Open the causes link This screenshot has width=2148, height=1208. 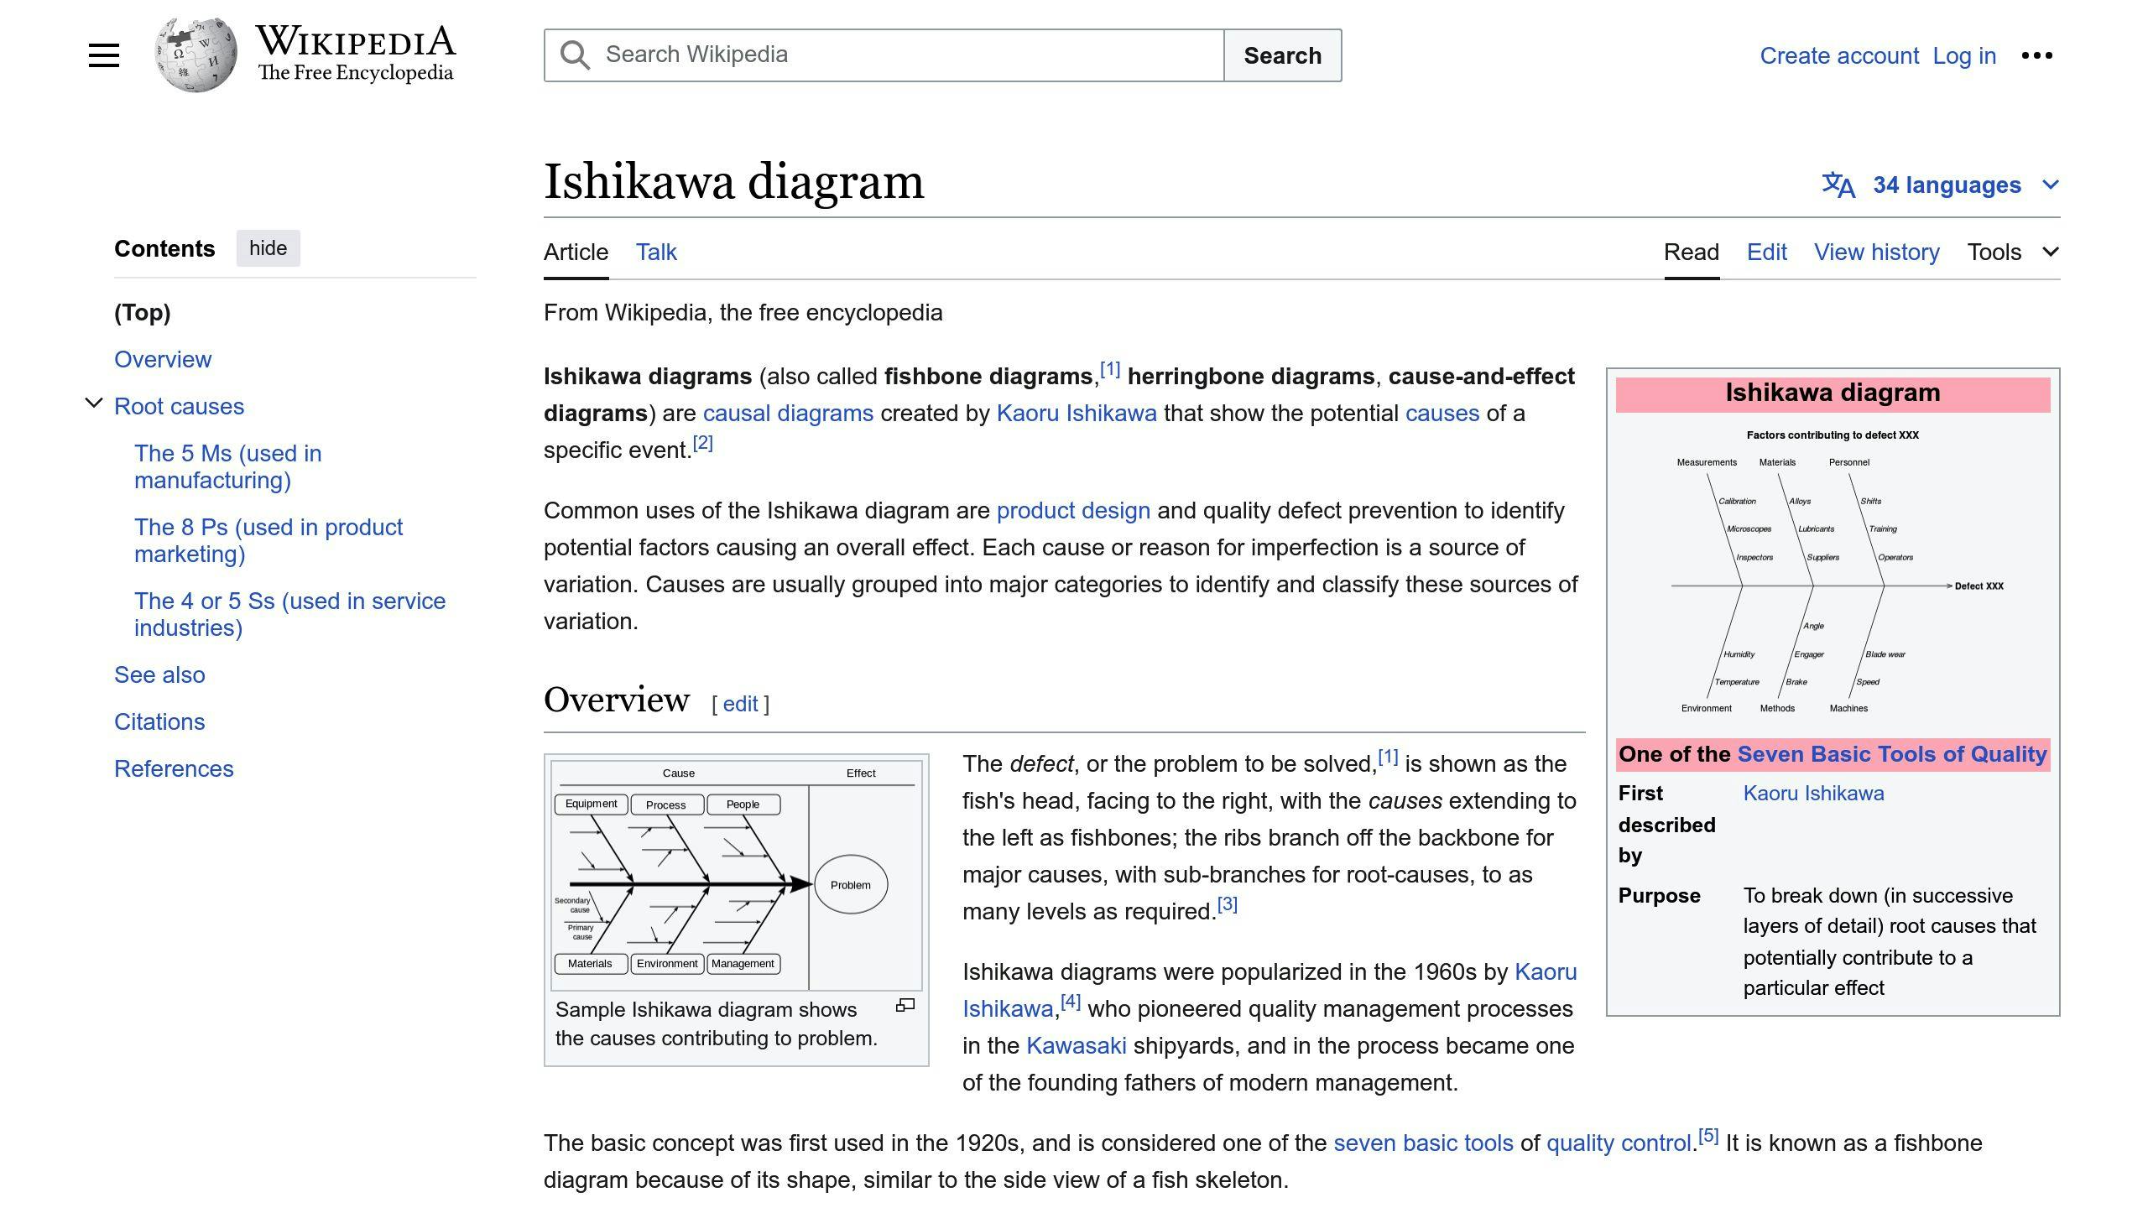click(1442, 413)
